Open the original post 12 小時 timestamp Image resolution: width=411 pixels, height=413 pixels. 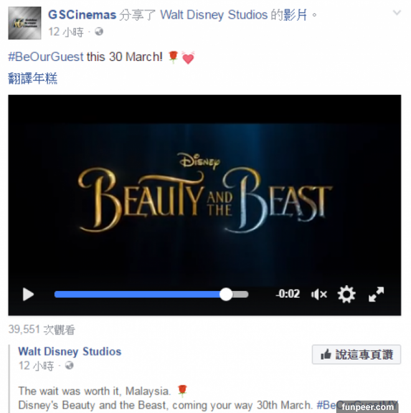coord(36,366)
